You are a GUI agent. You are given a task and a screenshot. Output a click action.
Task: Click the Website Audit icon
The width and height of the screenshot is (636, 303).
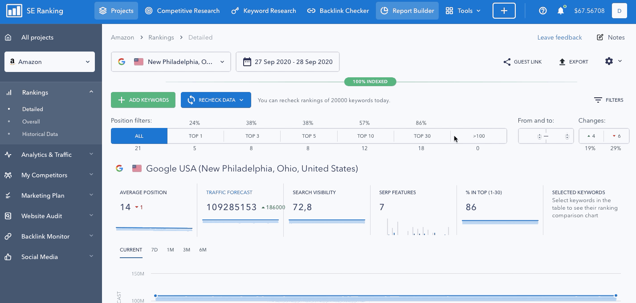[x=8, y=216]
